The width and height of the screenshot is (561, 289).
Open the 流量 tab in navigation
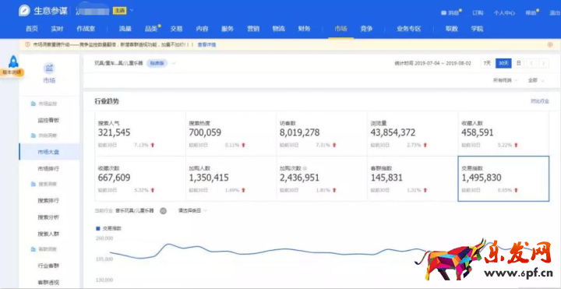coord(125,29)
